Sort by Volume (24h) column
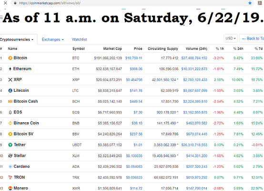Screen dimensions: 264x191 tap(196, 49)
